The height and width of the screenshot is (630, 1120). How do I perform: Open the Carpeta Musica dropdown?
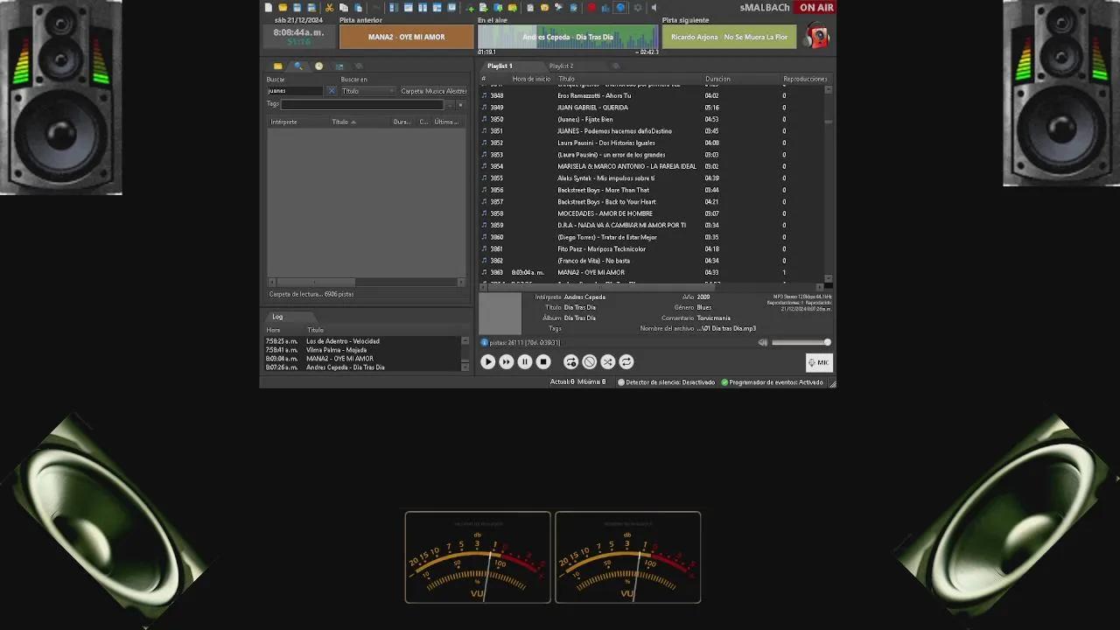click(433, 91)
